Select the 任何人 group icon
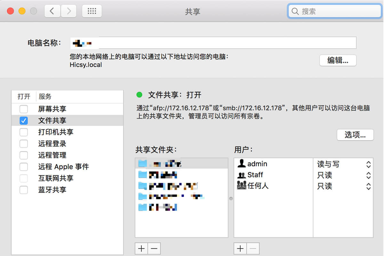Viewport: 384px width, 256px height. point(242,186)
